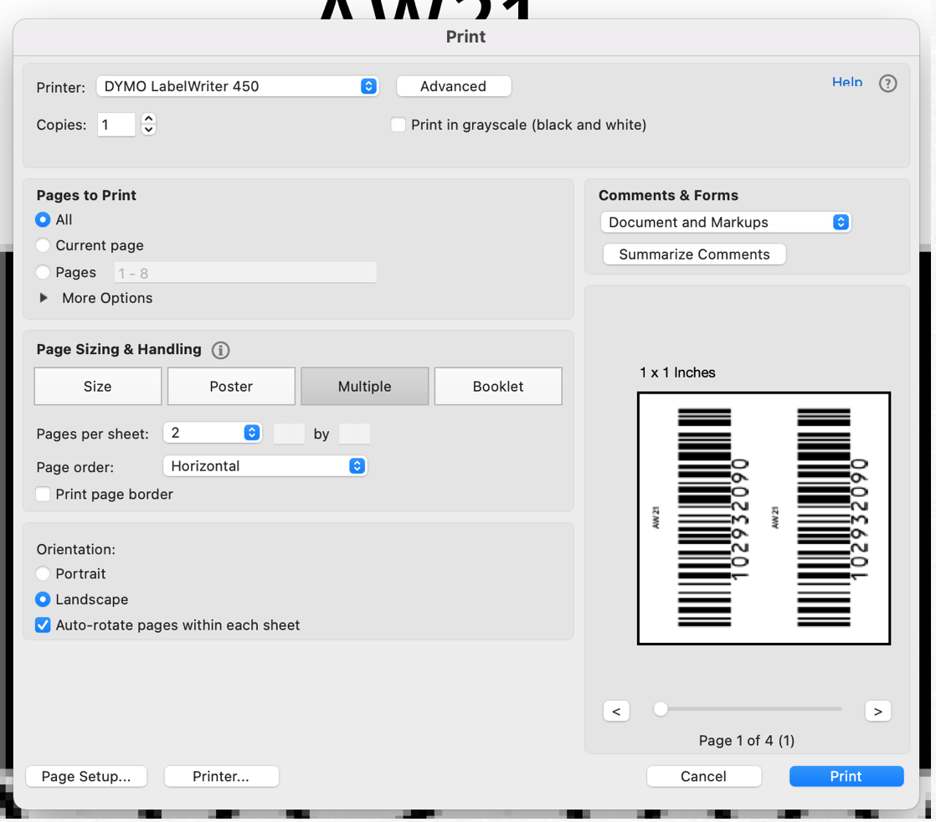Screen dimensions: 936x822
Task: Click the Printer... button
Action: tap(221, 776)
